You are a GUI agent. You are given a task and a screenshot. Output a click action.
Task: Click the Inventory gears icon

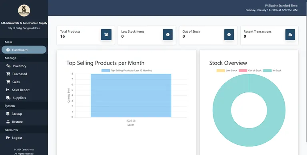[x=8, y=66]
